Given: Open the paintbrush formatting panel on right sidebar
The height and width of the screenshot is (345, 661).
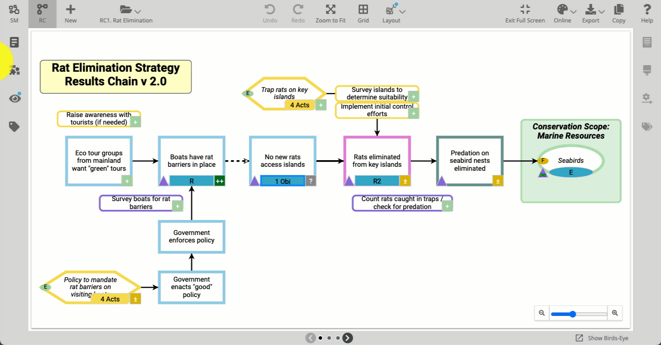Looking at the screenshot, I should pos(647,70).
